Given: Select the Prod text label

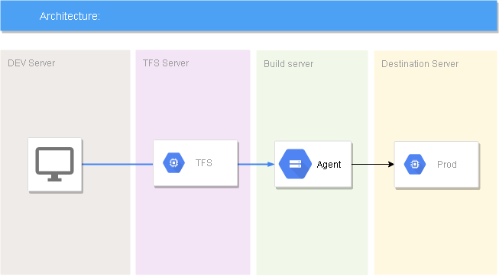Looking at the screenshot, I should [447, 165].
